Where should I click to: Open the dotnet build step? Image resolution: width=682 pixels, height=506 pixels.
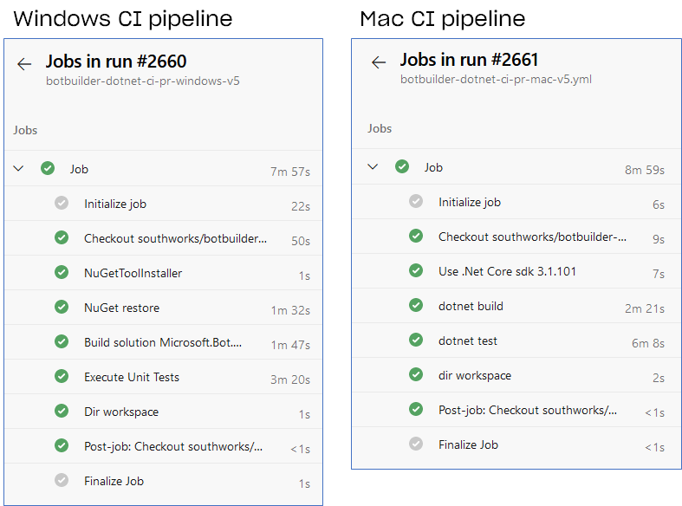[x=516, y=306]
